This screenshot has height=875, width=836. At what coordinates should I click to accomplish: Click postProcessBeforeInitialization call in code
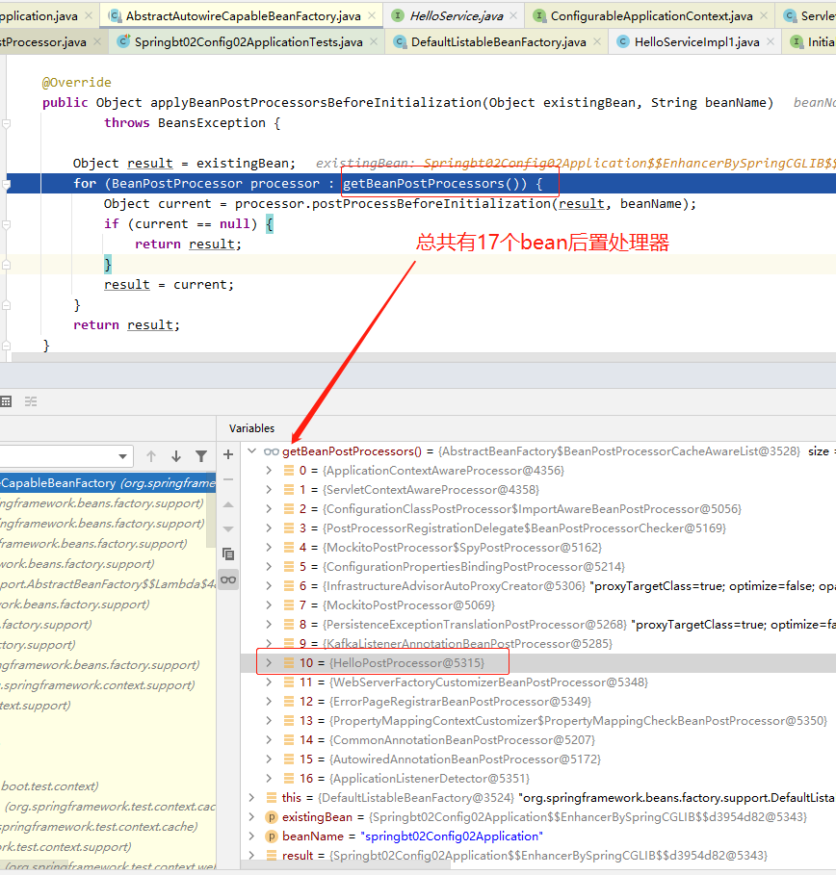431,204
